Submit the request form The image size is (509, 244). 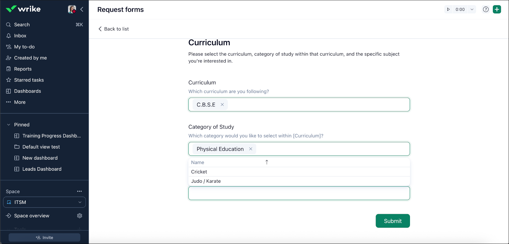click(x=393, y=221)
